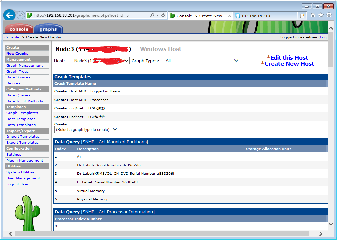Open Export Templates sidebar link
Viewport: 337px width, 240px height.
click(22, 142)
